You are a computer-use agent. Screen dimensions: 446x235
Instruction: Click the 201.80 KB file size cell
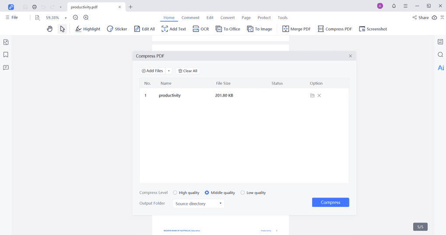tap(224, 96)
